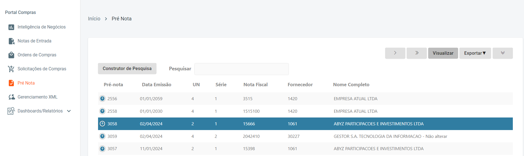Open the Exportar dropdown
This screenshot has height=156, width=524.
(475, 53)
